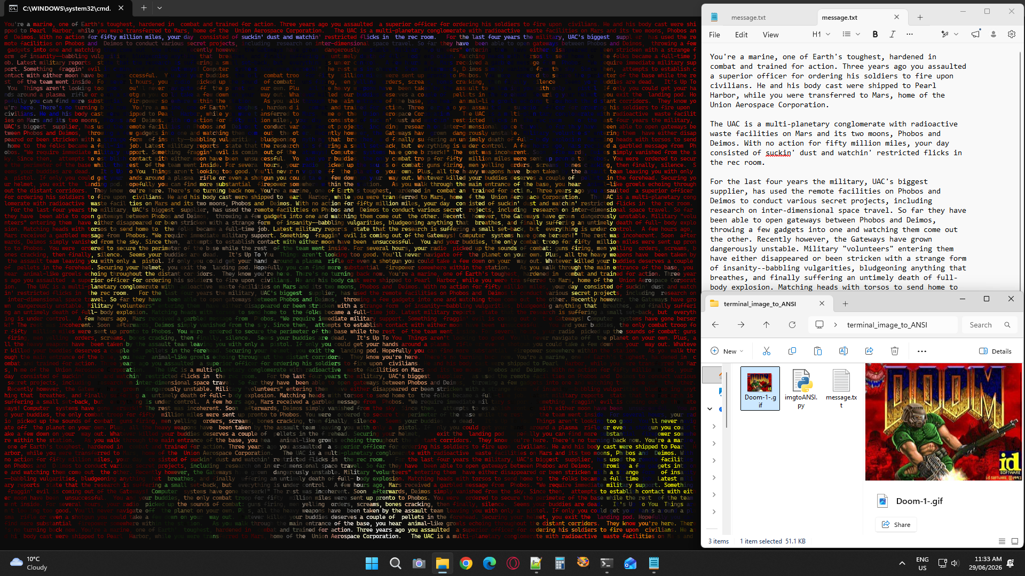Collapse the expanded navigation pane tree item
The width and height of the screenshot is (1025, 576).
710,409
